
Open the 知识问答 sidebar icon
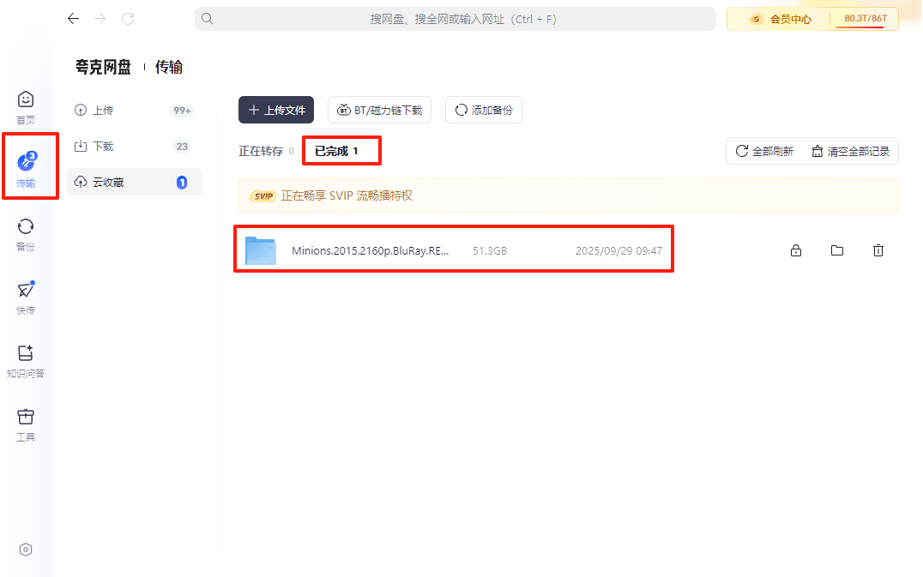[26, 359]
